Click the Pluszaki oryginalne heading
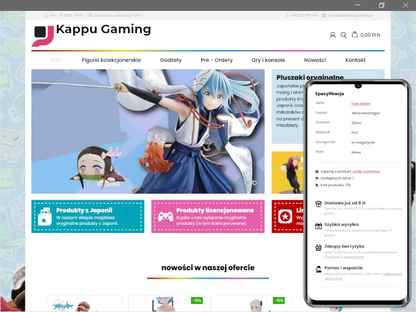 tap(310, 77)
